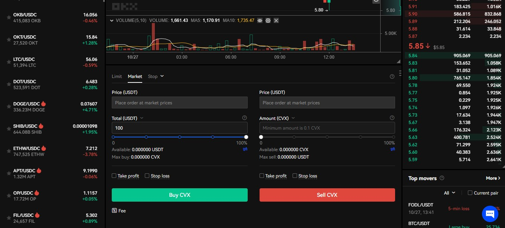
Task: Switch to the Limit order tab
Action: tap(117, 76)
